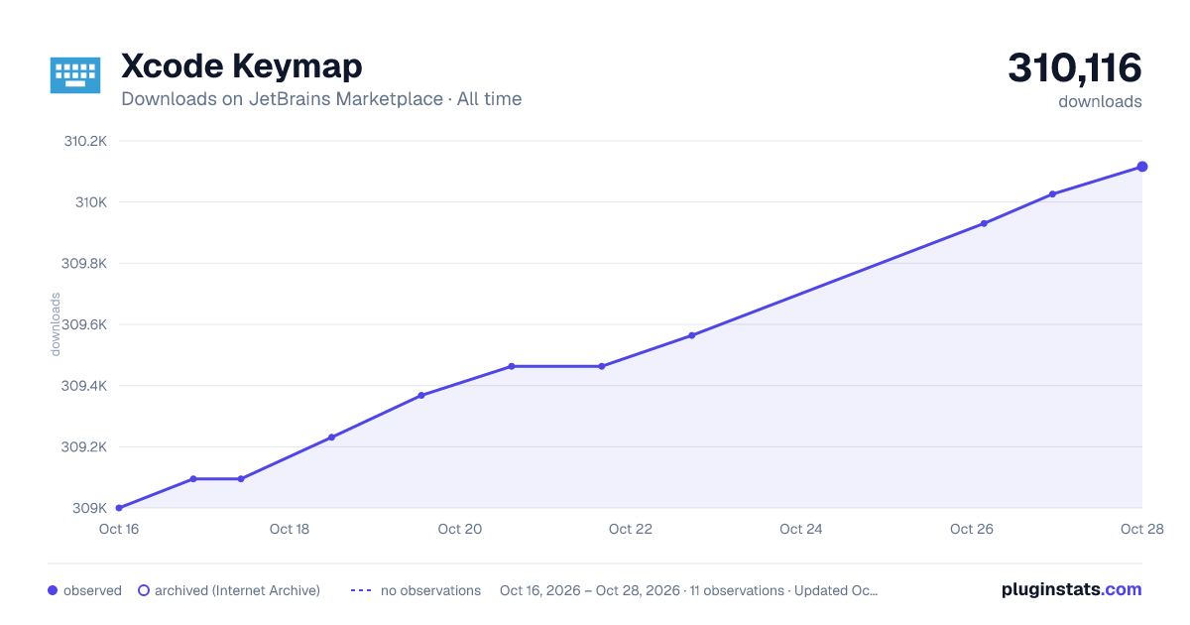Click the 310.2K y-axis label

pos(85,141)
